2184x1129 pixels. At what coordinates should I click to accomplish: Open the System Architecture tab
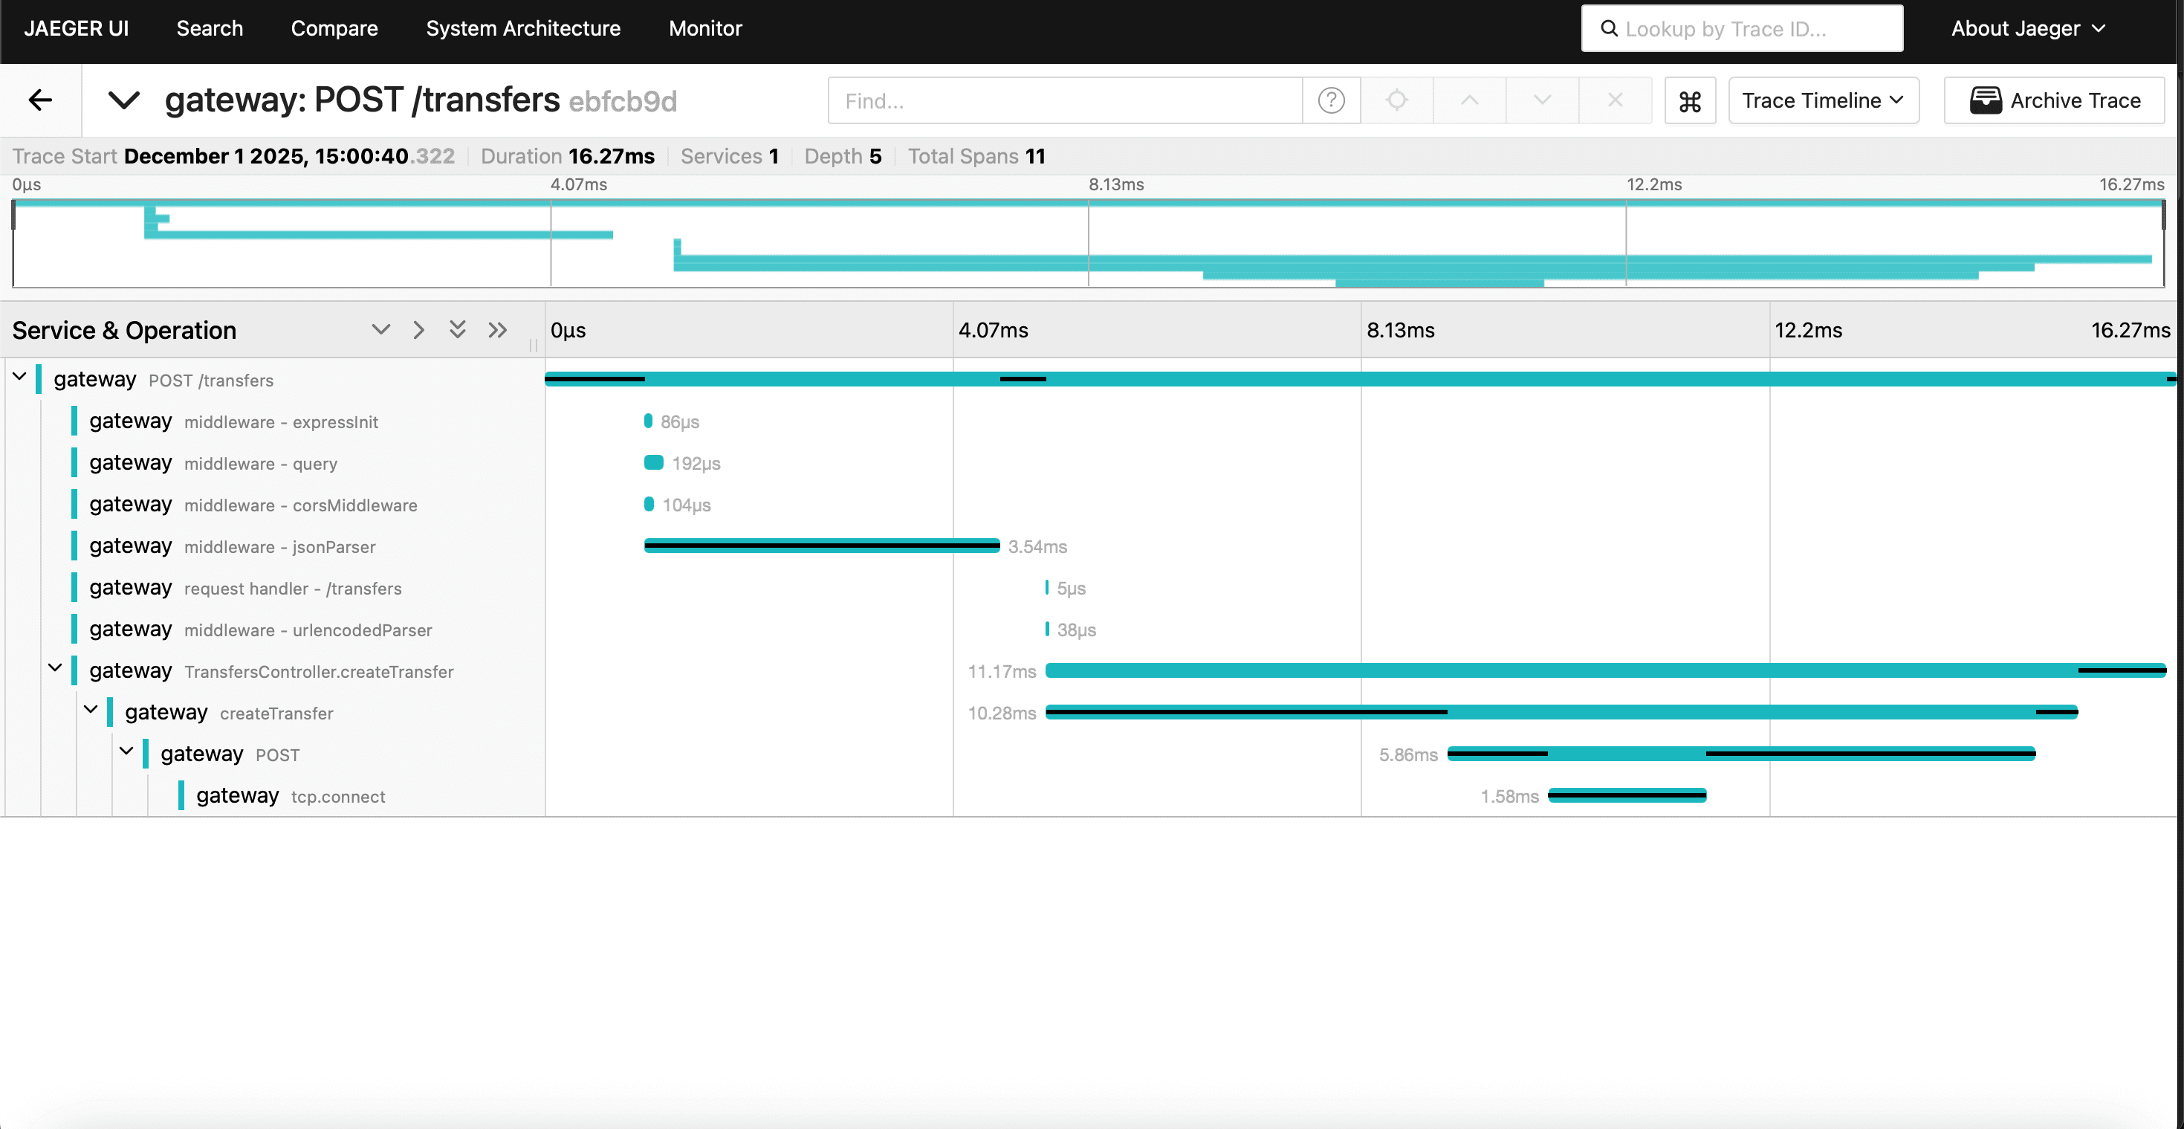click(x=522, y=28)
